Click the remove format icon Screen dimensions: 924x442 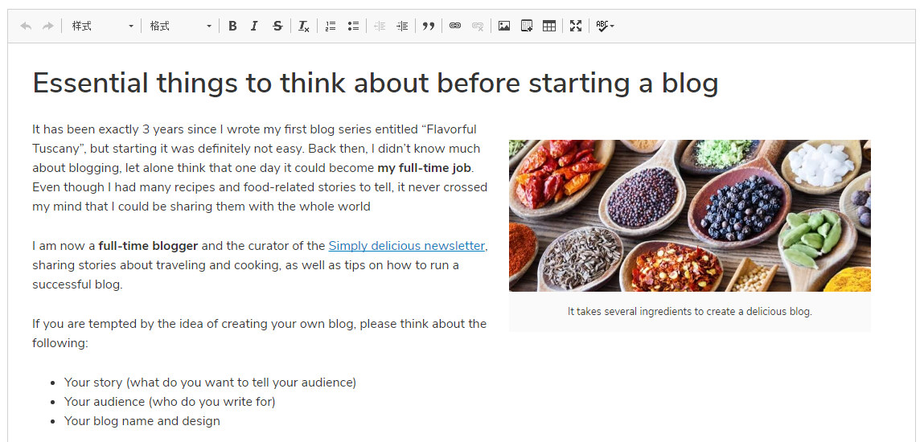tap(303, 26)
